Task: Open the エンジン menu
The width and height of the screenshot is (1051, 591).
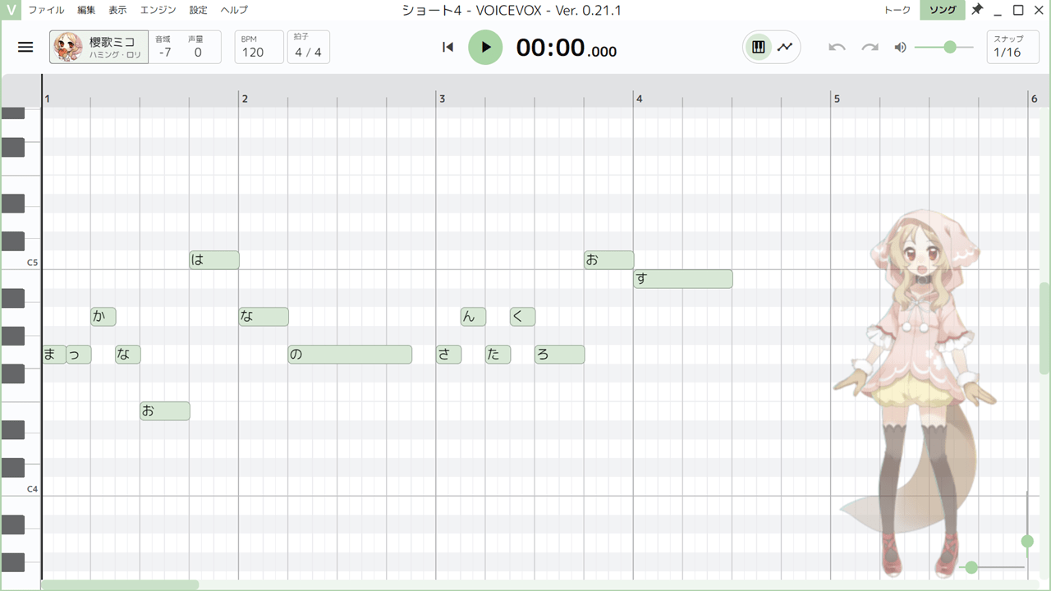Action: [x=158, y=10]
